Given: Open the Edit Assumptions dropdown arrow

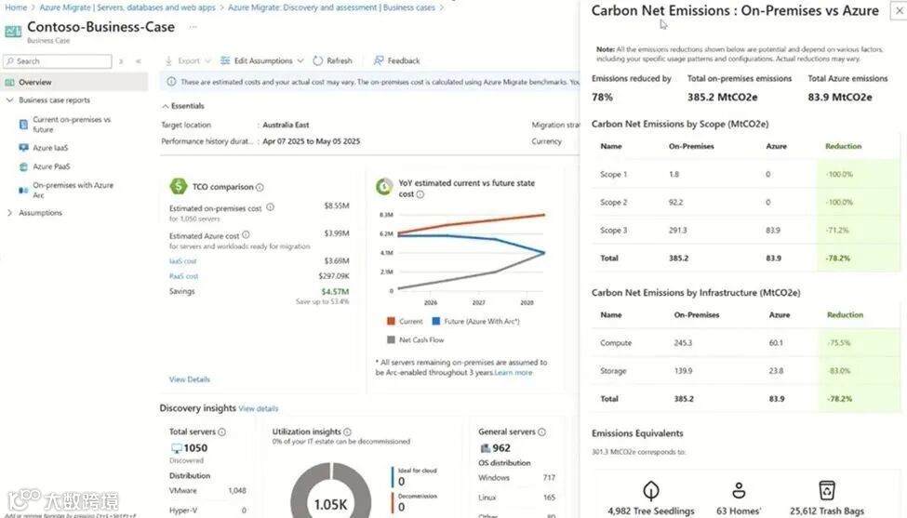Looking at the screenshot, I should tap(300, 60).
